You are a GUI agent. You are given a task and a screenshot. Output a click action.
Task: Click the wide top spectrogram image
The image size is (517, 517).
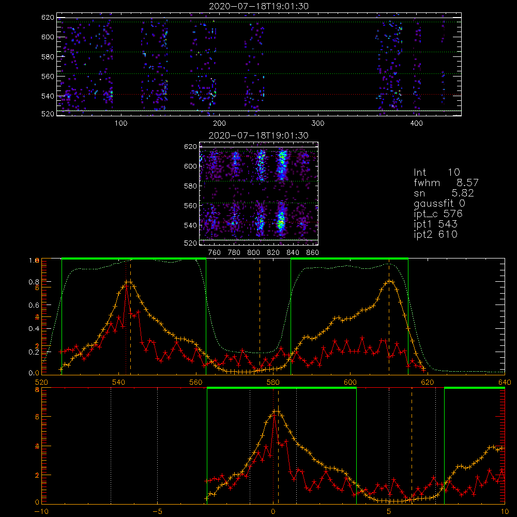[259, 64]
